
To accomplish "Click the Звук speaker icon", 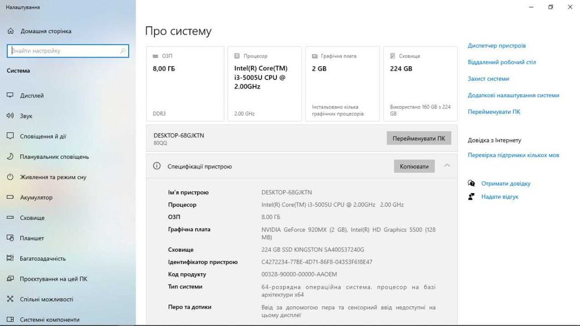I will tap(10, 116).
